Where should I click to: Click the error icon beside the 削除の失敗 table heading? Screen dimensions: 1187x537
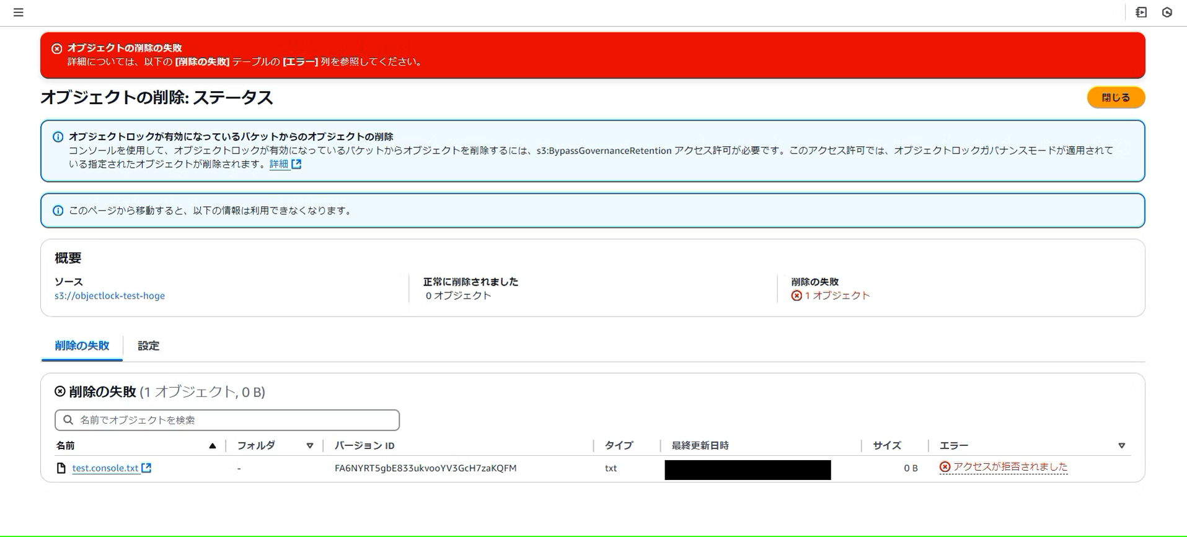(x=60, y=391)
